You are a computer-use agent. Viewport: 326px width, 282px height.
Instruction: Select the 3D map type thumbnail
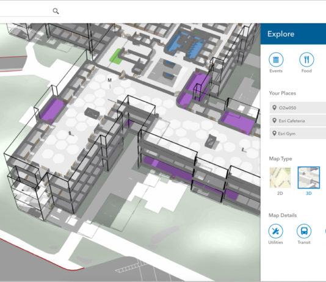pyautogui.click(x=309, y=178)
